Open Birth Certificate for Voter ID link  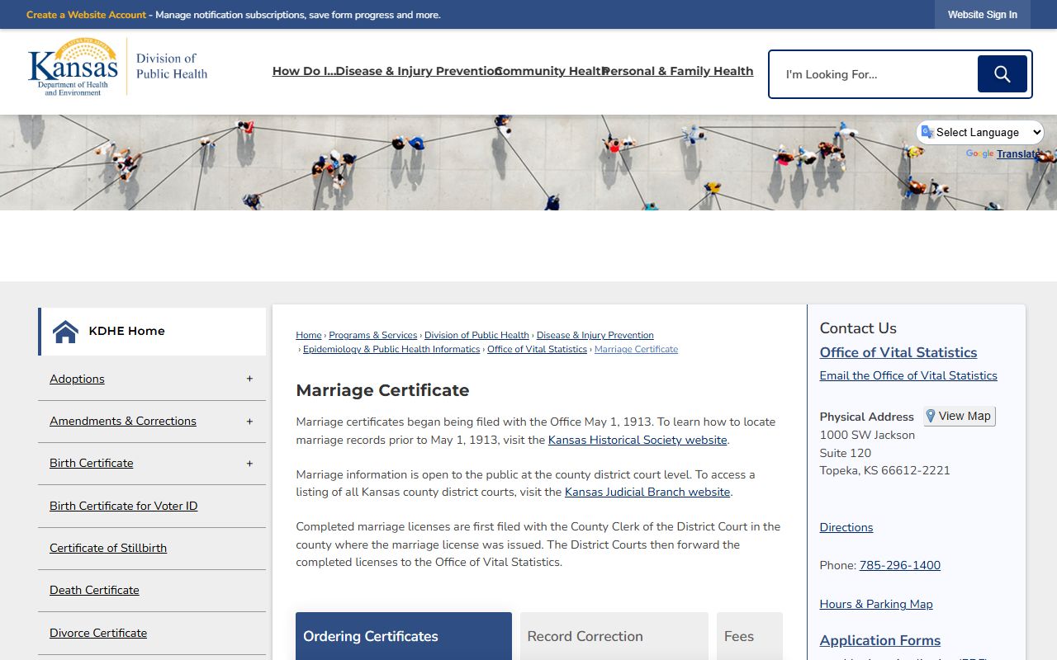click(x=124, y=506)
